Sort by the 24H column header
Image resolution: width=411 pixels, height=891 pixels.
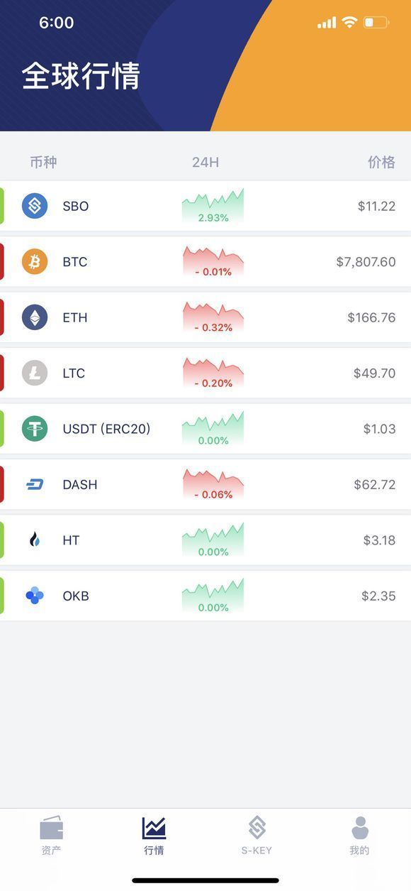click(x=205, y=163)
